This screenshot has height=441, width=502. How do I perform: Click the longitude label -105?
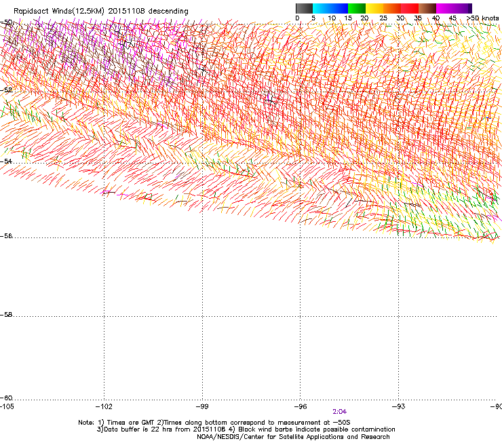7,406
